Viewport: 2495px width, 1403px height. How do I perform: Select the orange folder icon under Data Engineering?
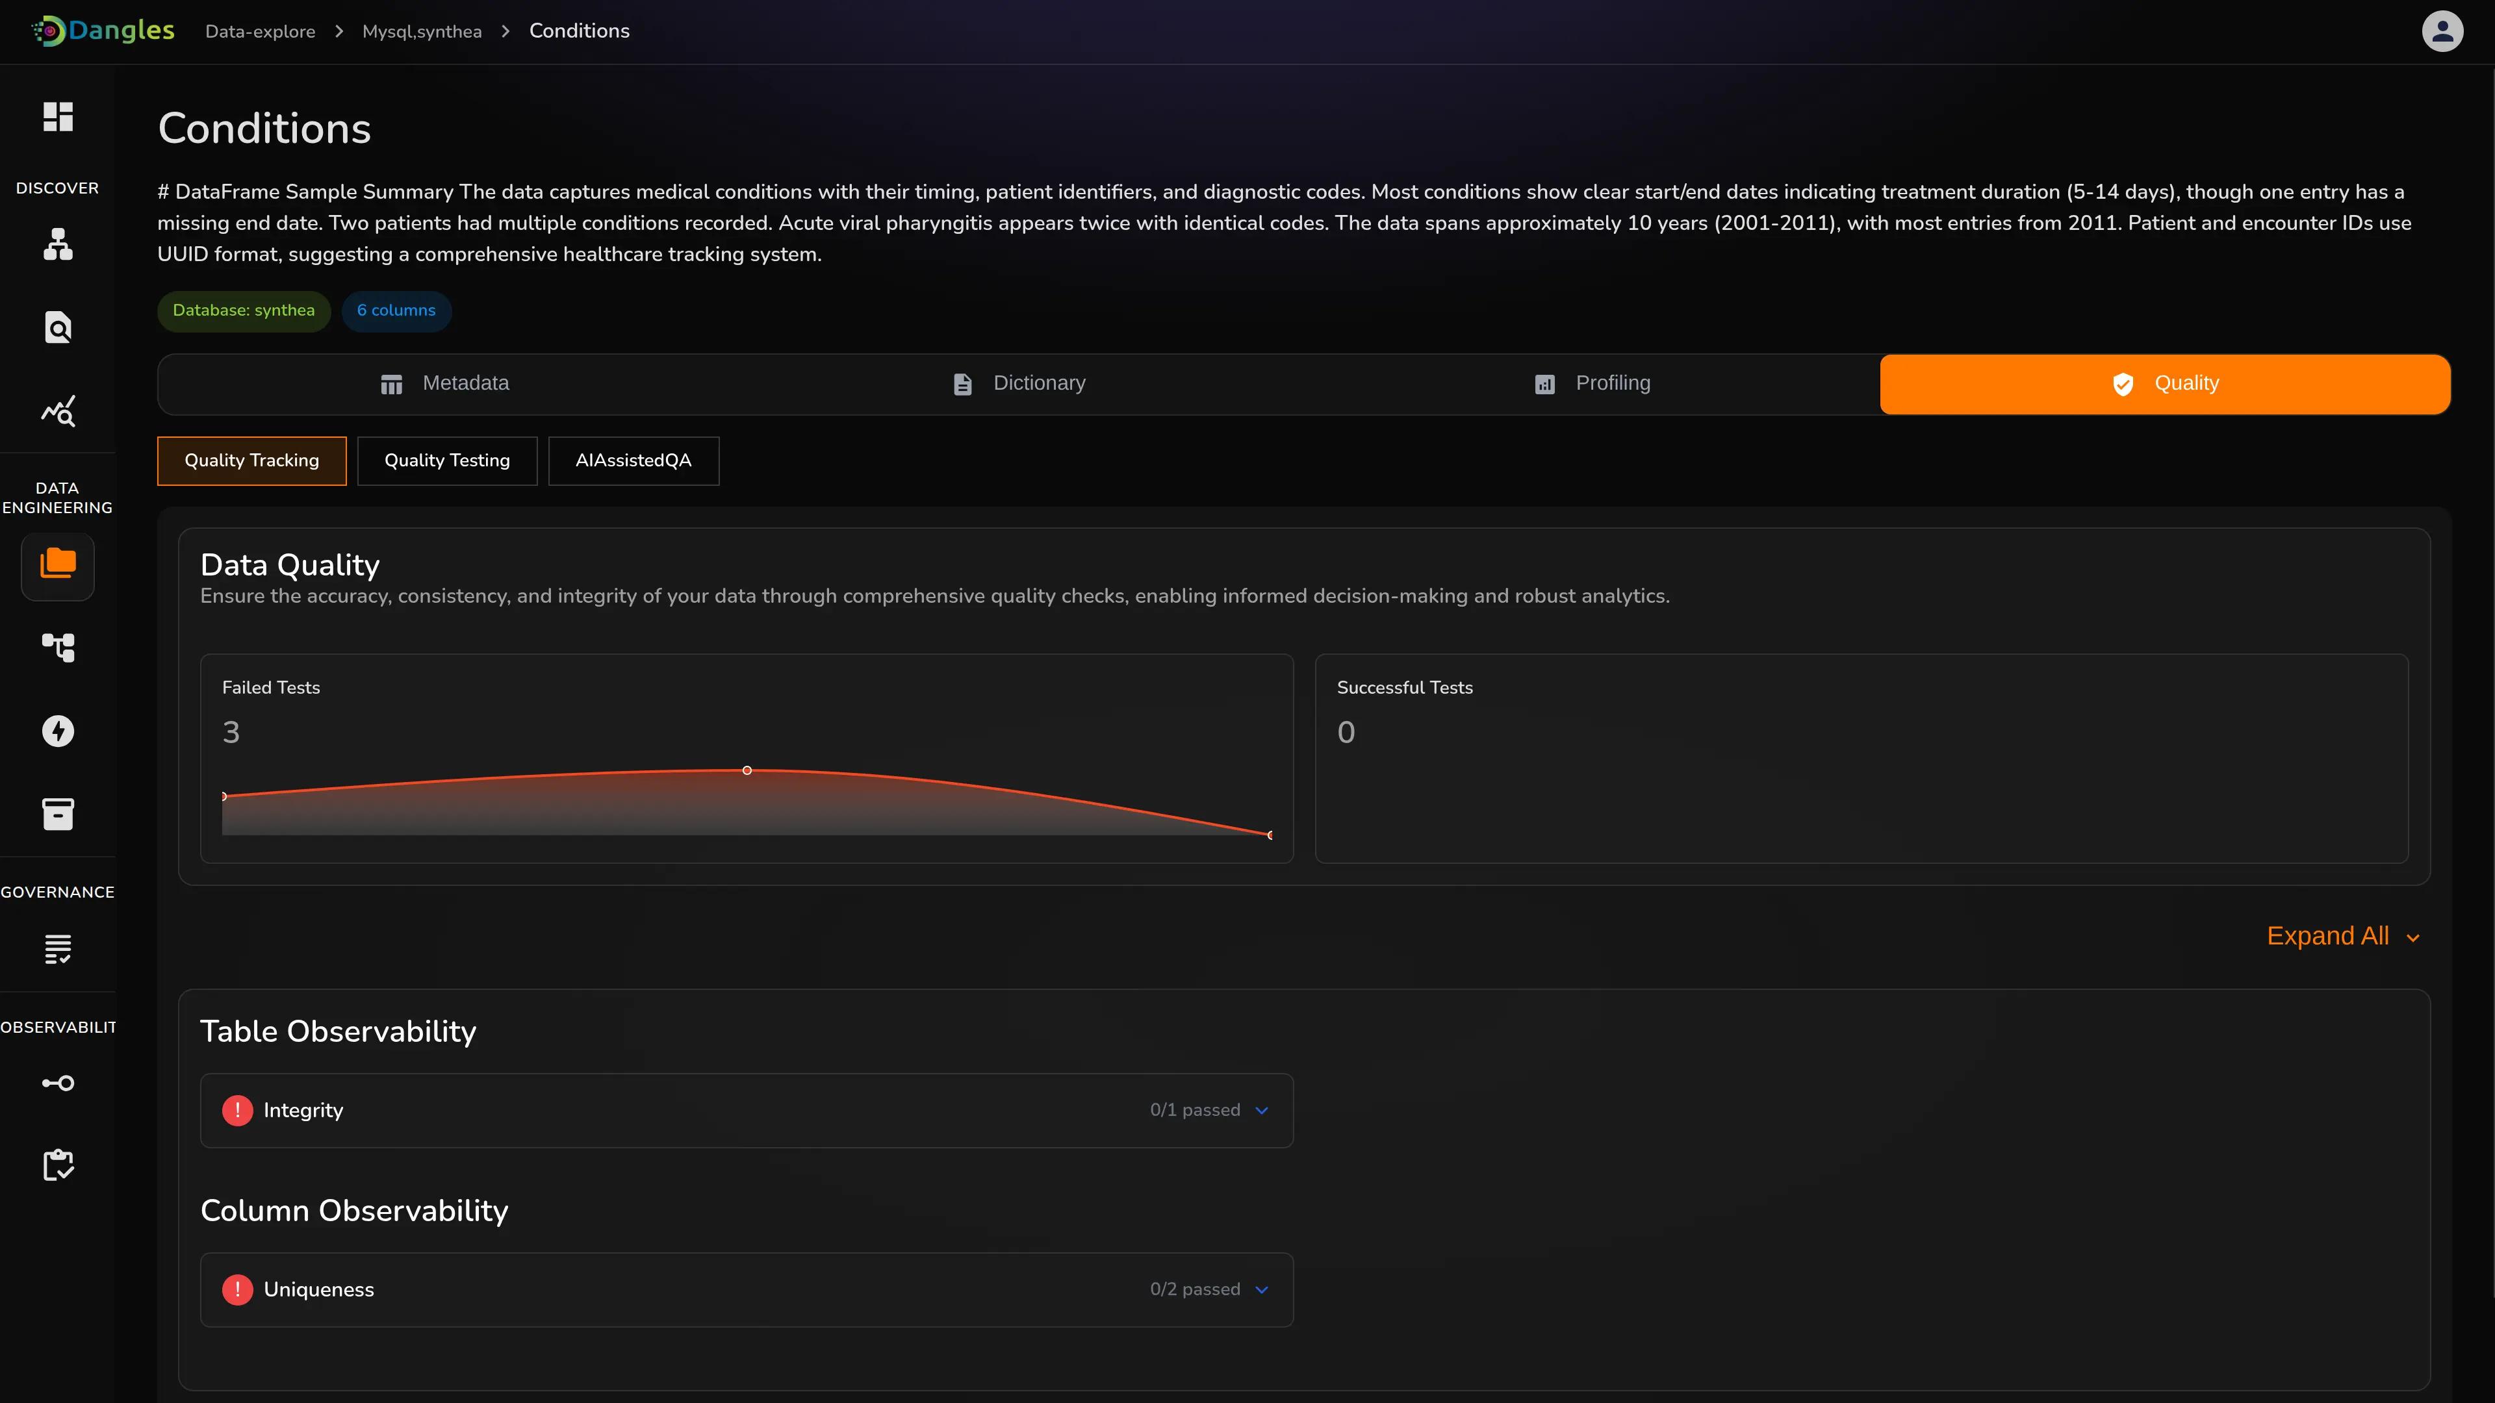click(x=57, y=564)
